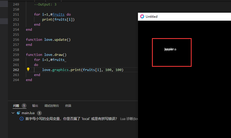Click the info icon beside the Lua diagnostic
The image size is (231, 138).
[x=21, y=119]
